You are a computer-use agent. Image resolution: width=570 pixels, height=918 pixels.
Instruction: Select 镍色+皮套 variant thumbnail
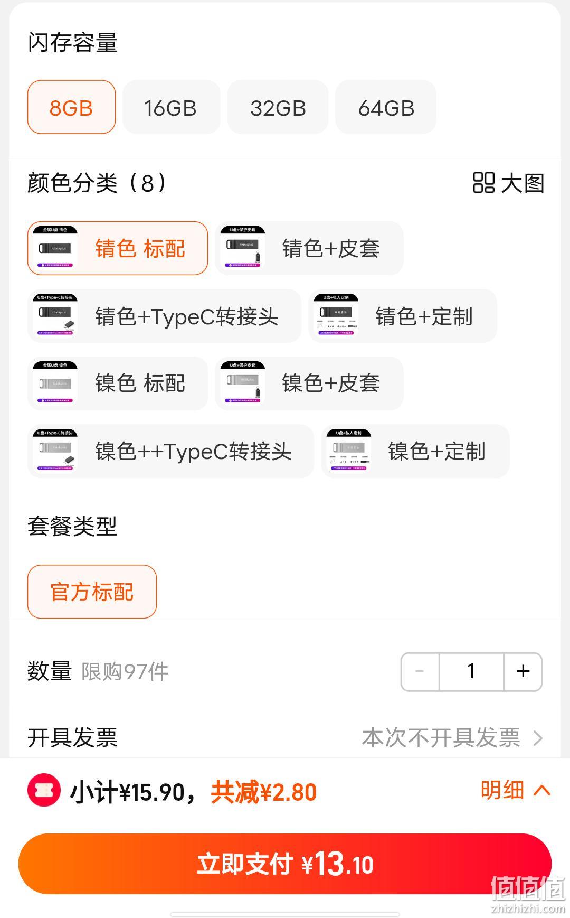click(243, 383)
